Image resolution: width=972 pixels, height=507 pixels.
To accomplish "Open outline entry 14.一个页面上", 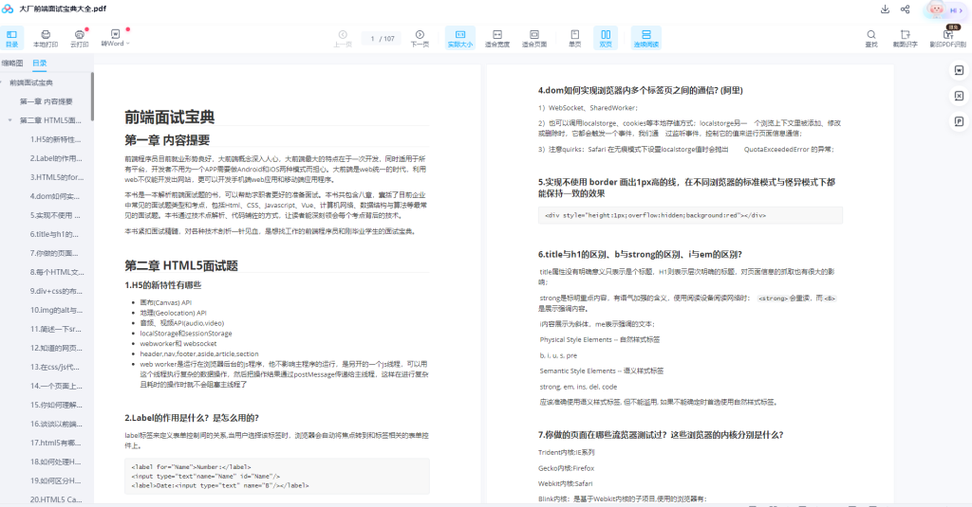I will (x=56, y=386).
